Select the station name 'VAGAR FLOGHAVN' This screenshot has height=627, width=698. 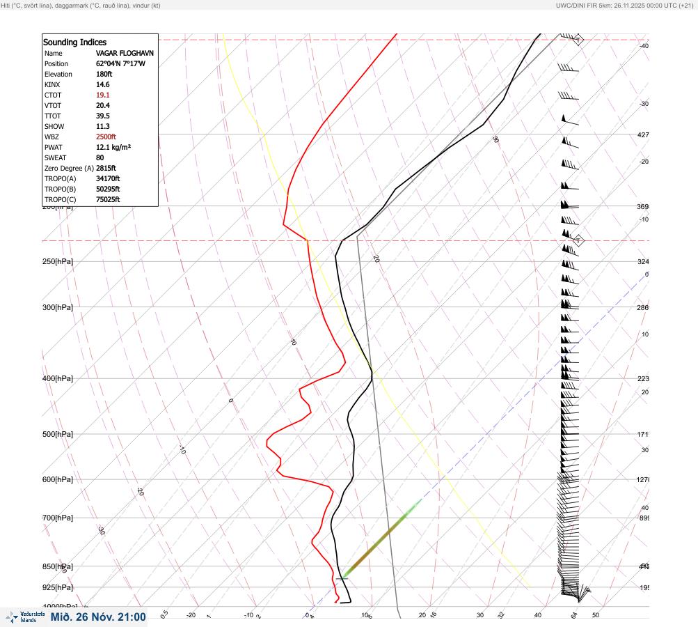125,53
